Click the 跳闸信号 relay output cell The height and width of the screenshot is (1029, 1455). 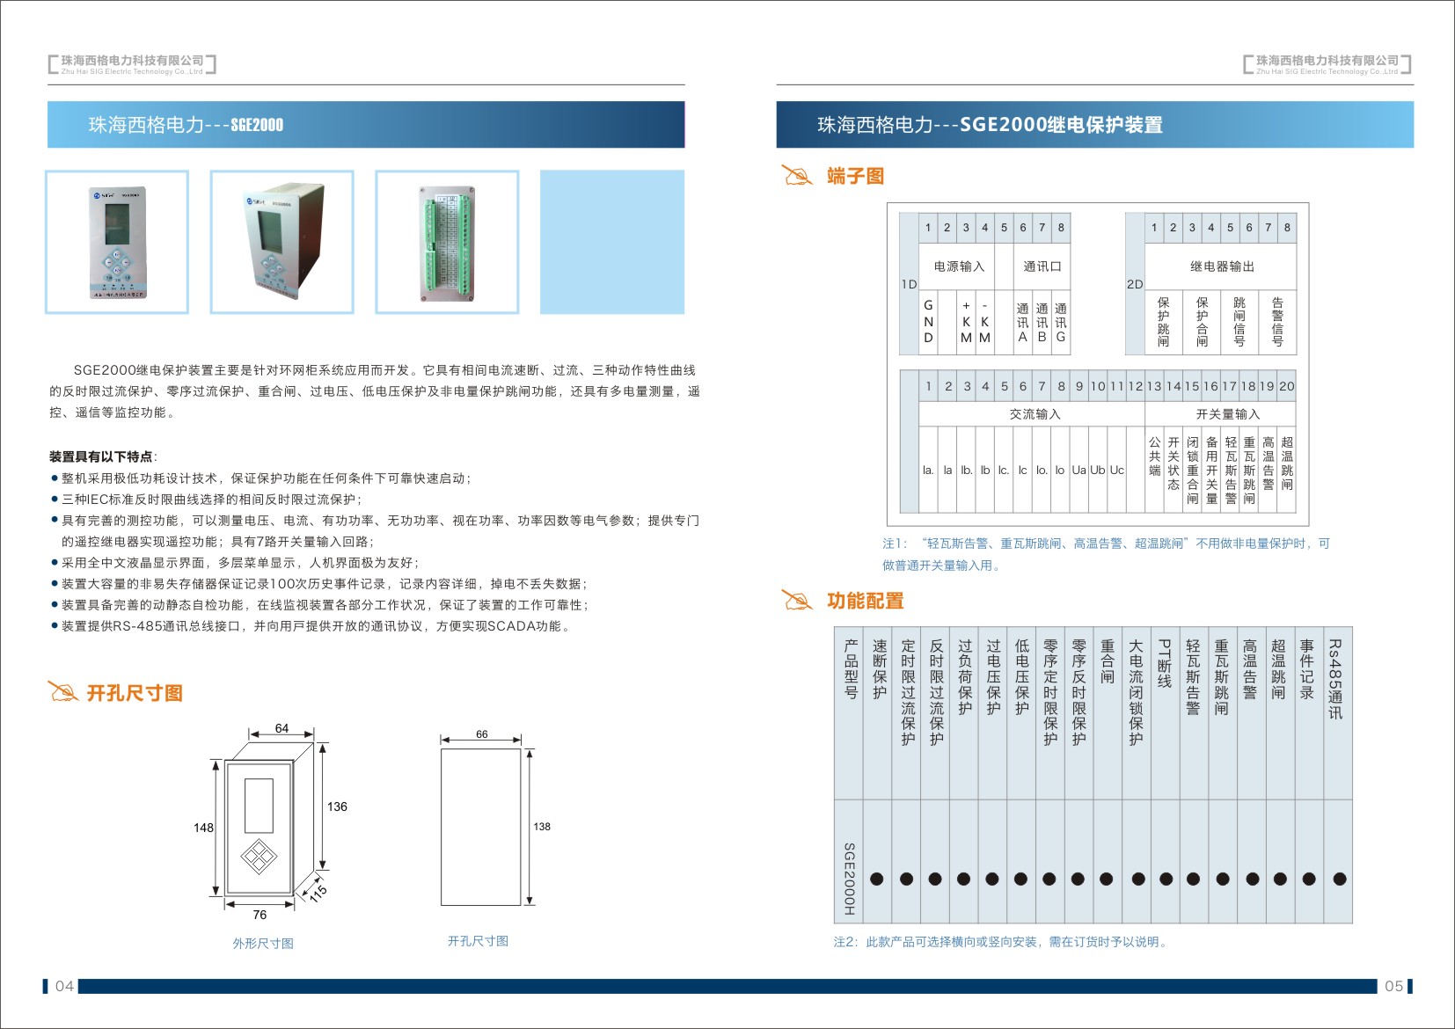click(x=1239, y=322)
